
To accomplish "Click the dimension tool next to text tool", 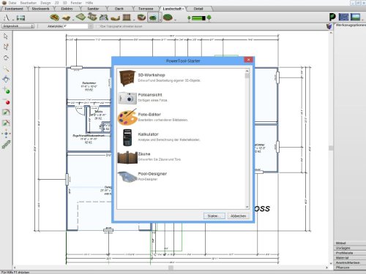I will pyautogui.click(x=20, y=18).
